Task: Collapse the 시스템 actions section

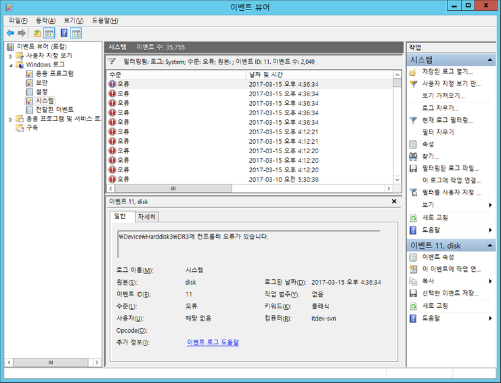Action: click(x=489, y=60)
